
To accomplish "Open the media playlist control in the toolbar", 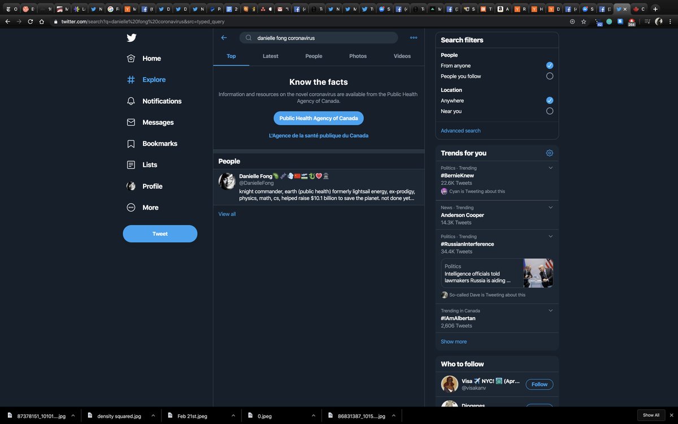I will (x=647, y=21).
